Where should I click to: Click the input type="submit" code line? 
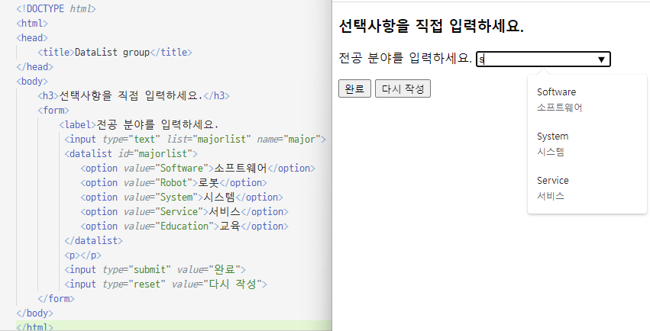pyautogui.click(x=155, y=269)
